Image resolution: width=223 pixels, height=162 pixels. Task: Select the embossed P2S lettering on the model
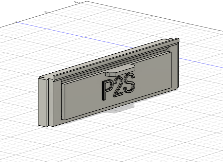click(x=118, y=86)
